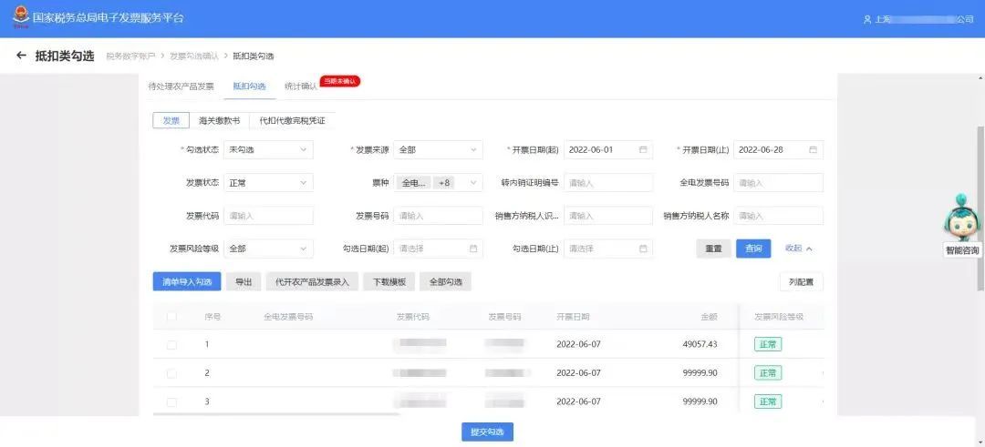Click the 开票日期(止) date field 2022-06-28
985x447 pixels.
pos(778,150)
